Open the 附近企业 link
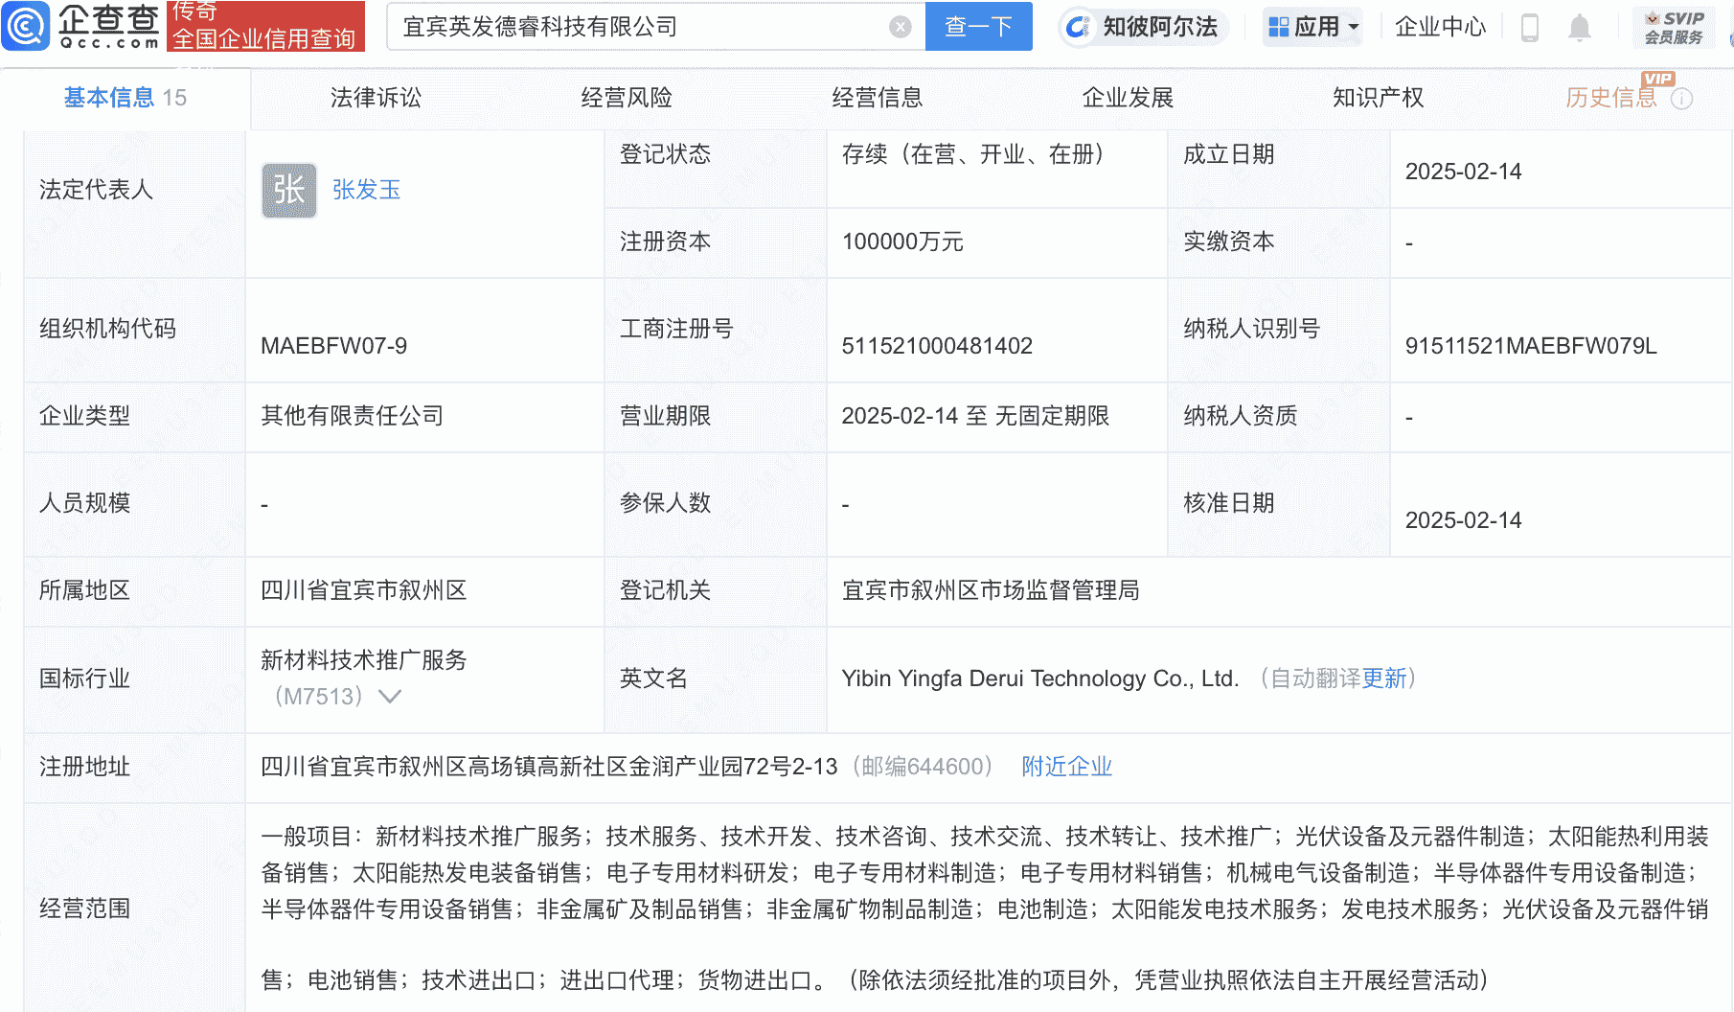Viewport: 1734px width, 1012px height. coord(1066,767)
